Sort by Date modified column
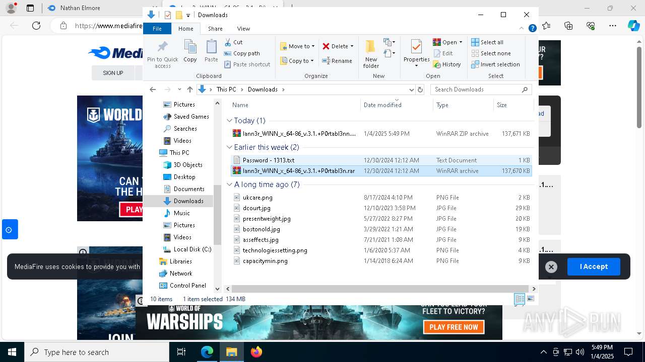Image resolution: width=645 pixels, height=362 pixels. tap(397, 105)
